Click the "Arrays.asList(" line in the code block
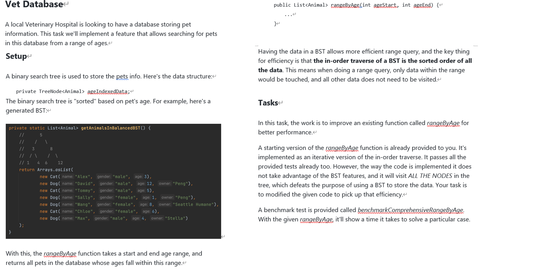The width and height of the screenshot is (536, 270). [x=55, y=169]
